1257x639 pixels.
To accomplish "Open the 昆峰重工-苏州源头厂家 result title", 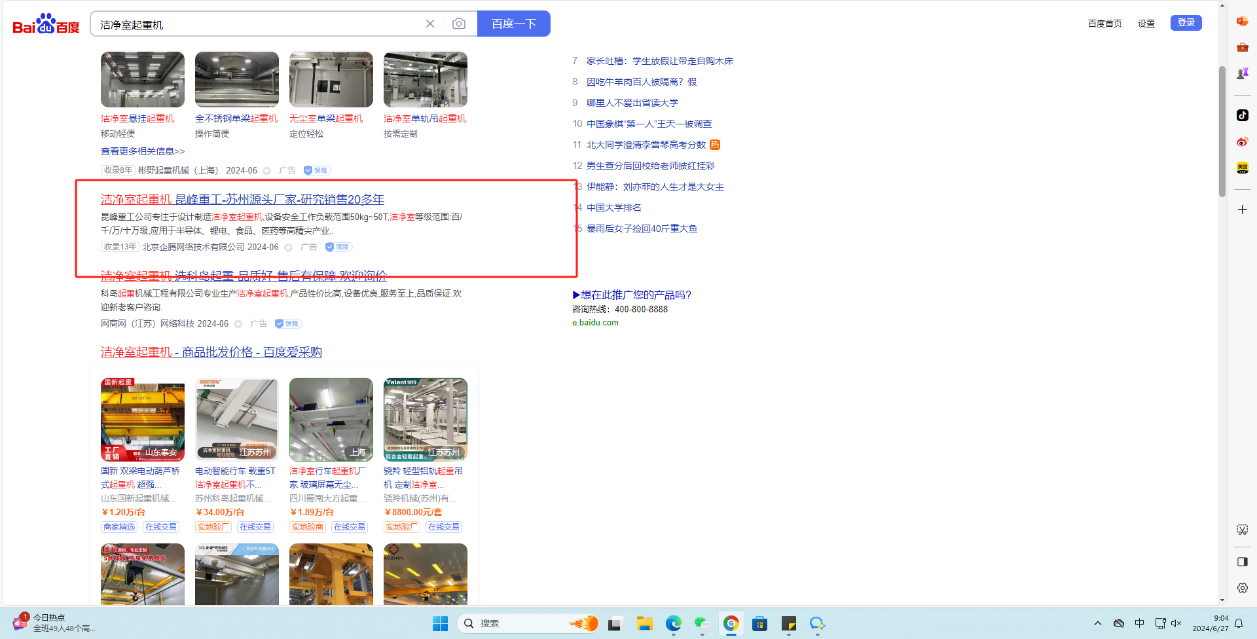I will tap(242, 199).
